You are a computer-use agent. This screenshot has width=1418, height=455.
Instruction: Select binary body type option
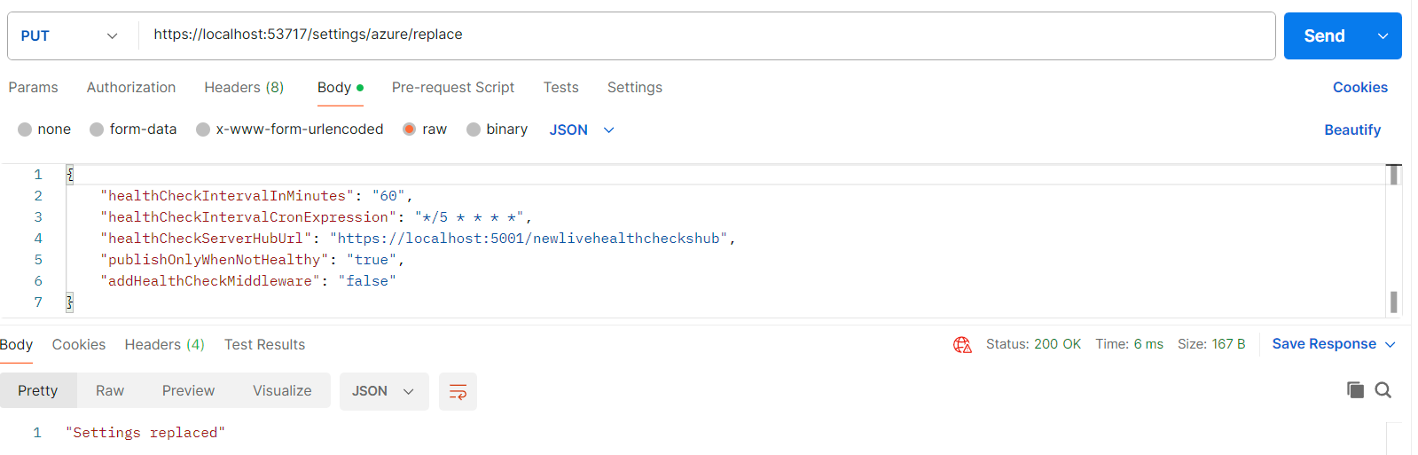point(474,129)
